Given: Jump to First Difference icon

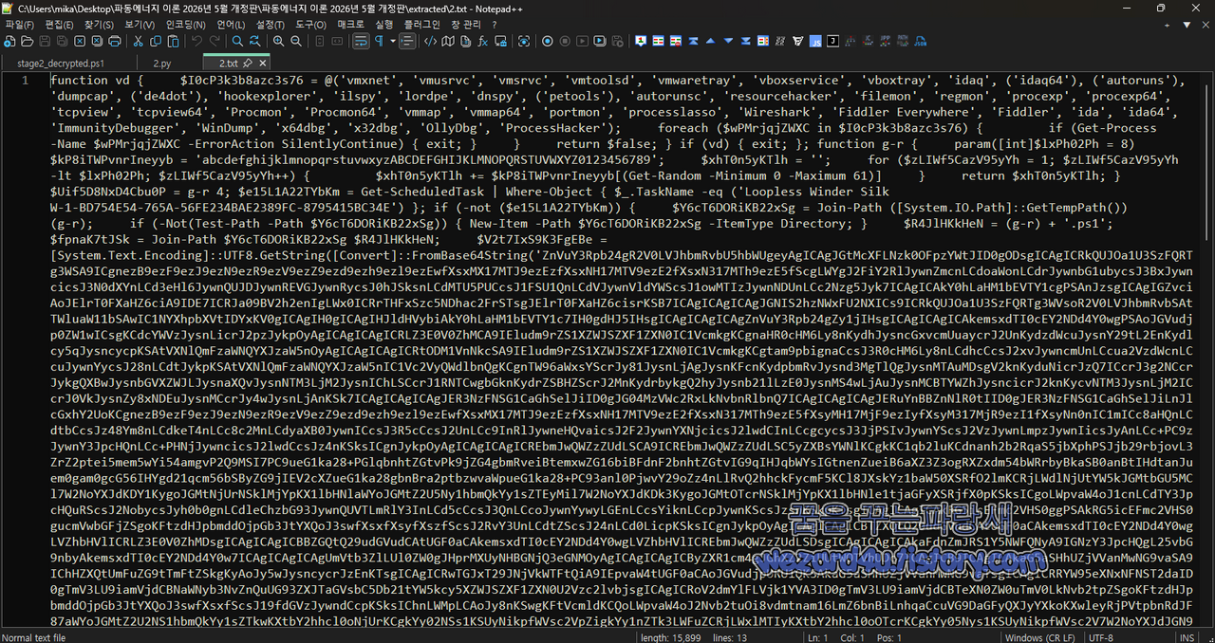Looking at the screenshot, I should pyautogui.click(x=693, y=41).
